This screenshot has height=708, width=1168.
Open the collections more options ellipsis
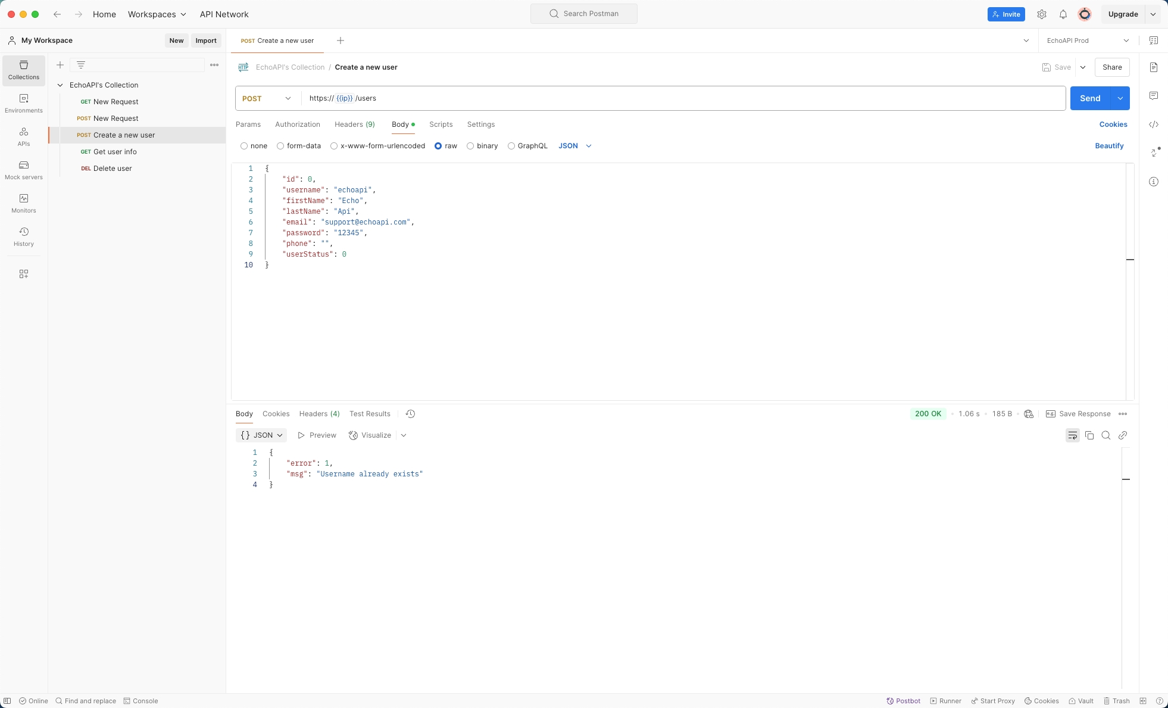[214, 65]
